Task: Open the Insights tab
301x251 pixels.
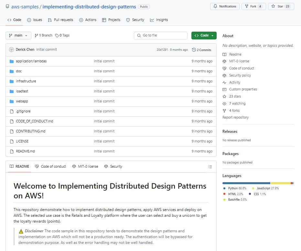Action: tap(159, 20)
